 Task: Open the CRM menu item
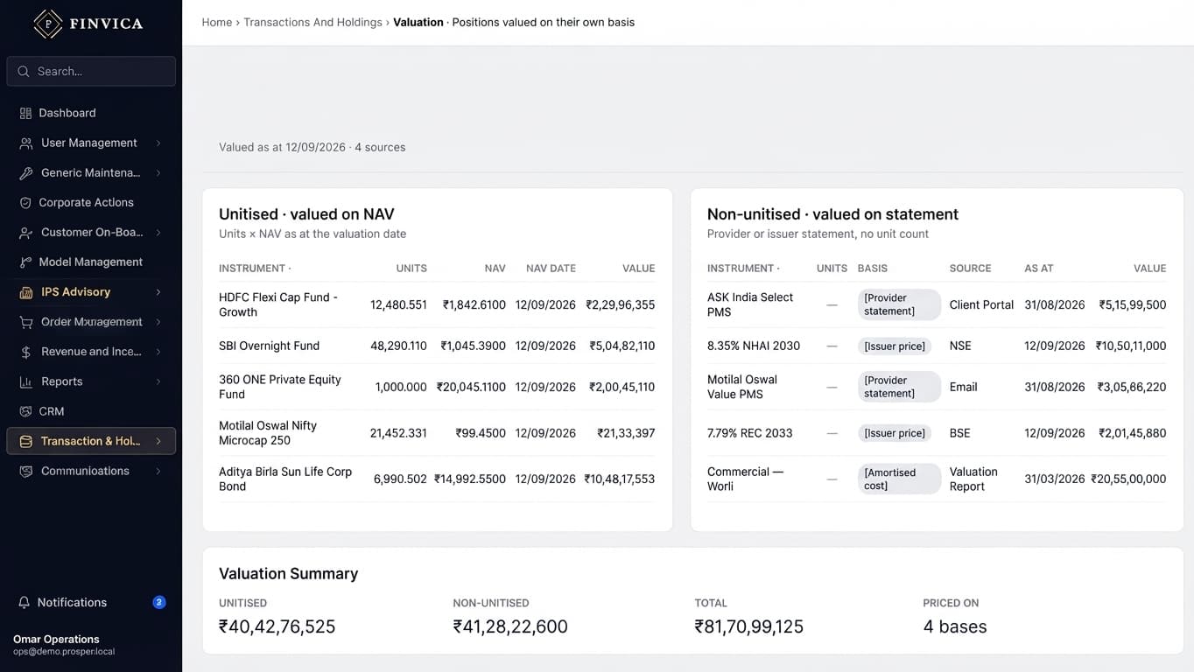tap(91, 411)
